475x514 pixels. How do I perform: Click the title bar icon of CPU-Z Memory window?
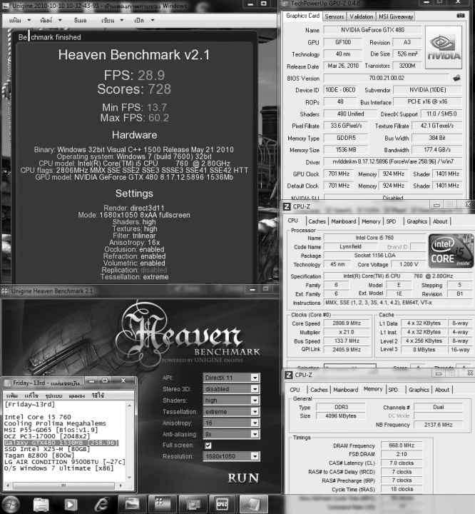coord(288,375)
